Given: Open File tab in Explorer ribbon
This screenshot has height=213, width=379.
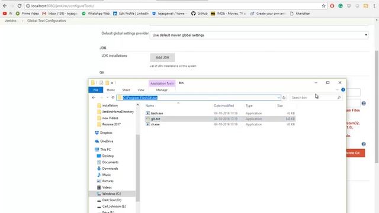Looking at the screenshot, I should click(x=96, y=90).
